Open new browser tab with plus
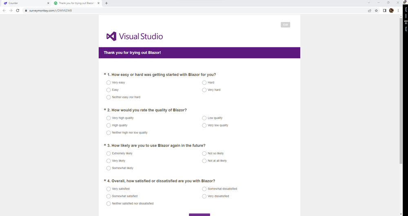Screen dimensions: 408x216 point(106,3)
